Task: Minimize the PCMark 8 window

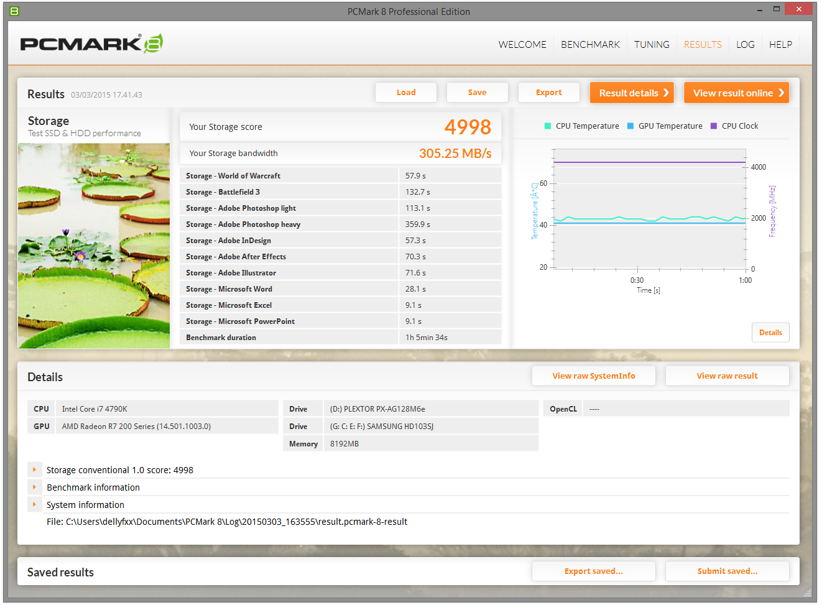Action: coord(760,9)
